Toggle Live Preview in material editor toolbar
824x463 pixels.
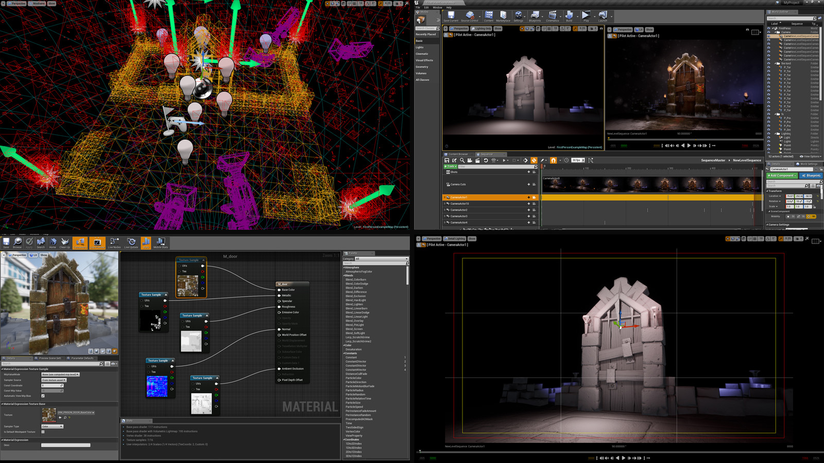97,243
